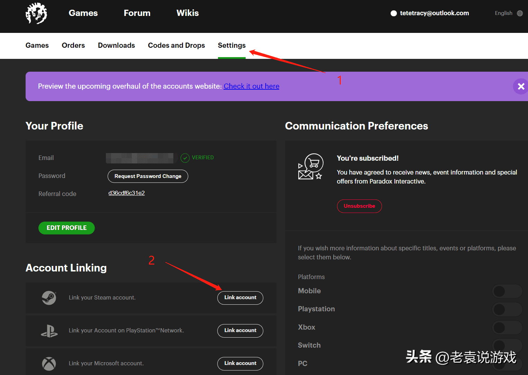The width and height of the screenshot is (528, 375).
Task: Click Link your Steam account text
Action: tap(102, 298)
